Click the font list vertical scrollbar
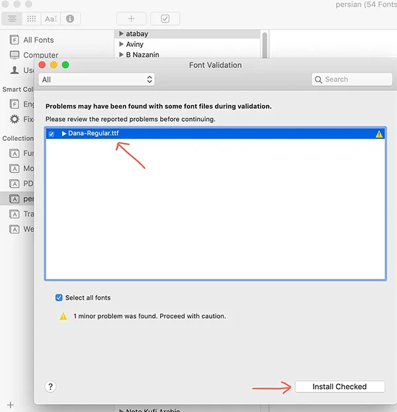 (265, 45)
